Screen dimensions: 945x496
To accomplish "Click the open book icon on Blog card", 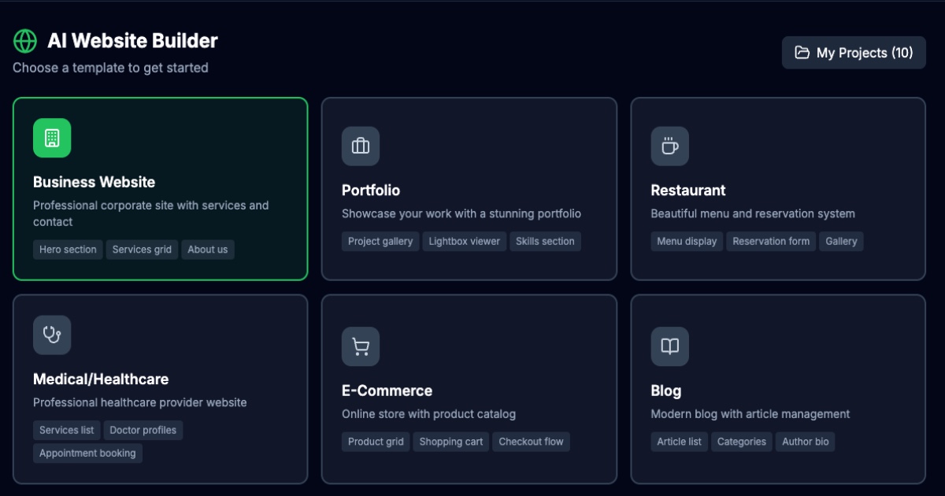I will (x=669, y=346).
